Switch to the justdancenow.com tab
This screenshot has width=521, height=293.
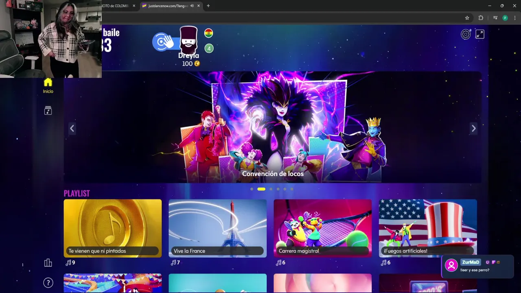[x=171, y=6]
